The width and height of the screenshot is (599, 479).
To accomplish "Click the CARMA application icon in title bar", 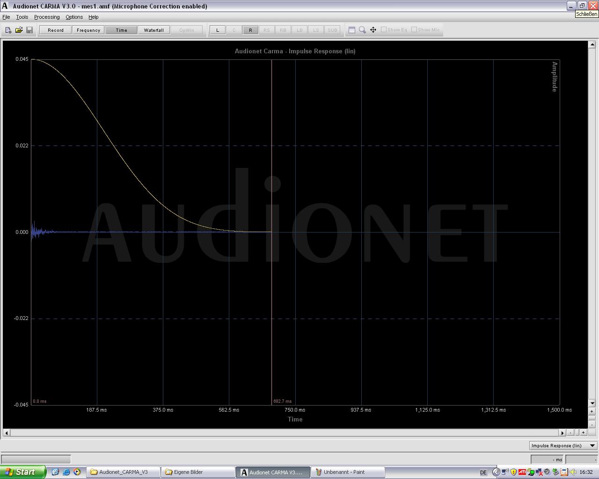I will [5, 6].
